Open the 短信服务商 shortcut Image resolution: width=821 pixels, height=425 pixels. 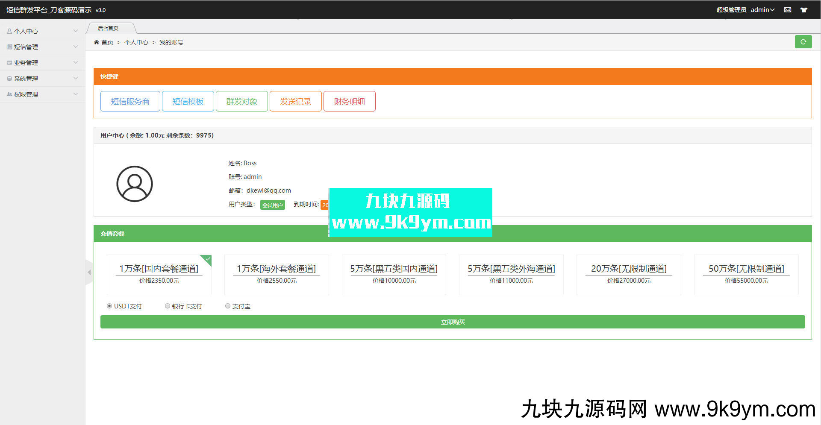click(x=130, y=101)
